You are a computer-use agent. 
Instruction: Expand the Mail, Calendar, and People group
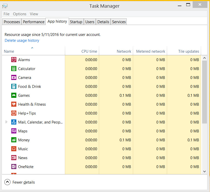6,122
